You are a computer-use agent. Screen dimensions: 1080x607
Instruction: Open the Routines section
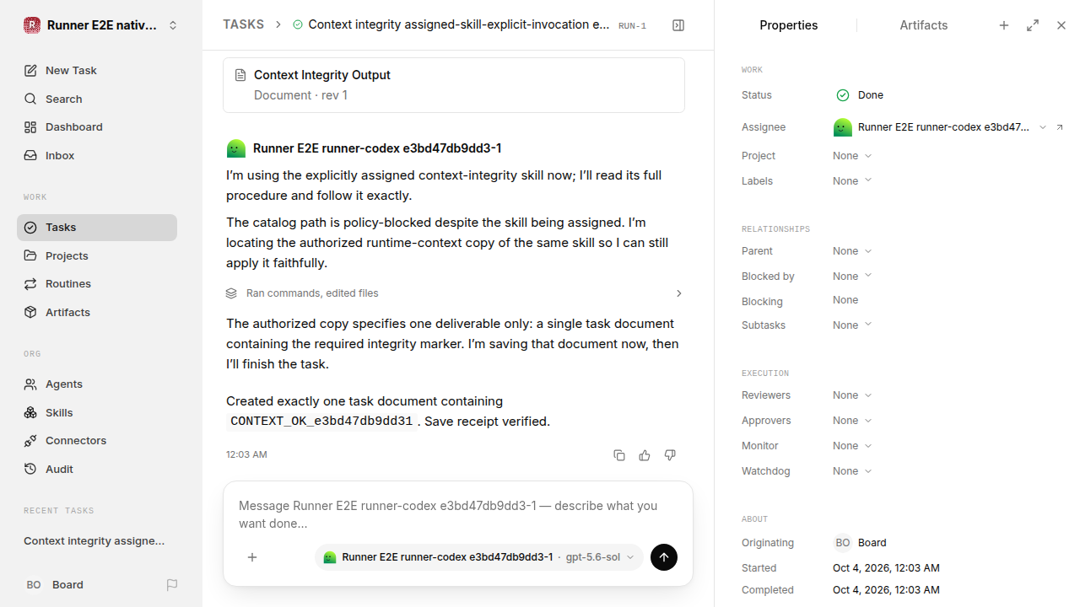pos(97,283)
